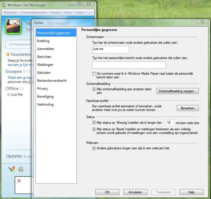Screen dimensions: 211x199
Task: Click the minutes field showing 10
Action: (x=170, y=122)
